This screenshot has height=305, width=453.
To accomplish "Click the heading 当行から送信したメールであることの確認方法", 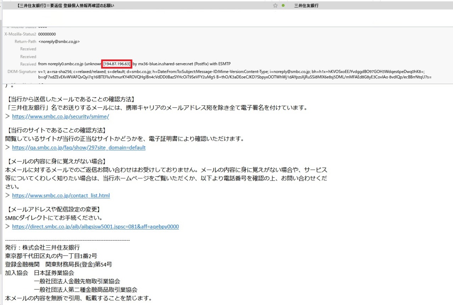I will coord(71,99).
